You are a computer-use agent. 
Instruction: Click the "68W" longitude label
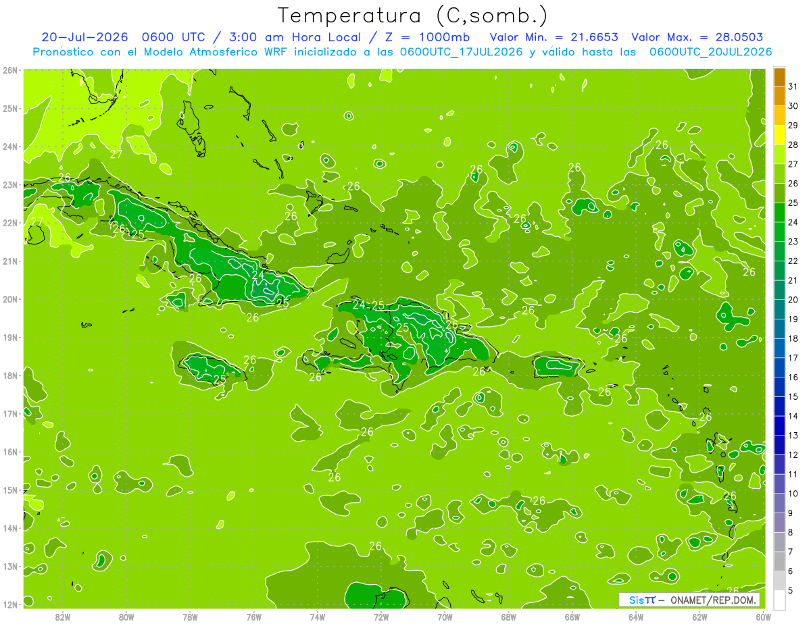point(509,617)
